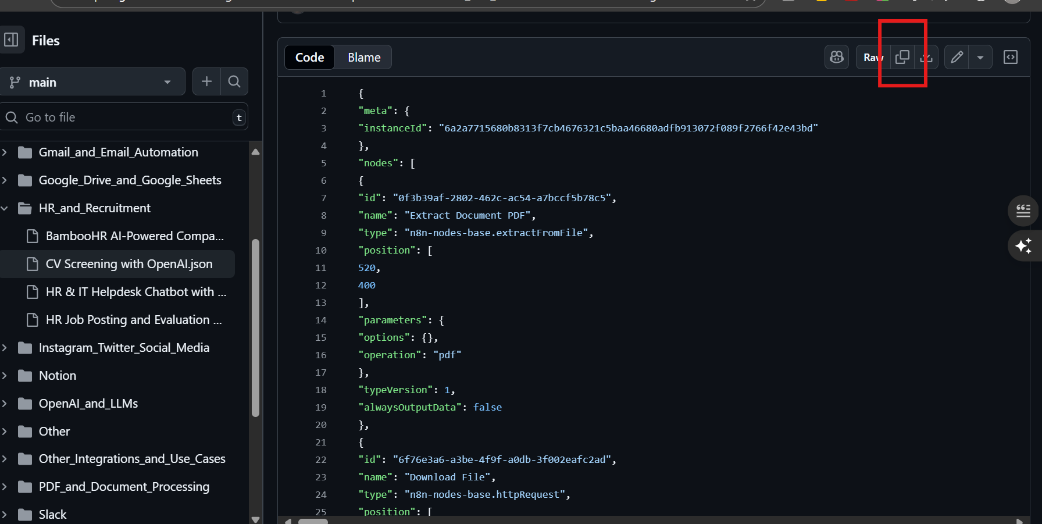Expand the OpenAI_and_LLMs folder
Screen dimensions: 1042x524
5,404
